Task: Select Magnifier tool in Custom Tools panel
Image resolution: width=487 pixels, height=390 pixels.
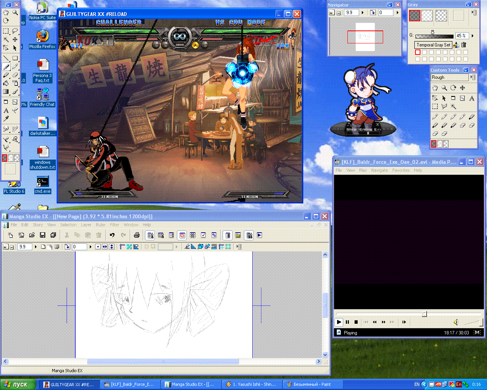Action: [x=444, y=88]
